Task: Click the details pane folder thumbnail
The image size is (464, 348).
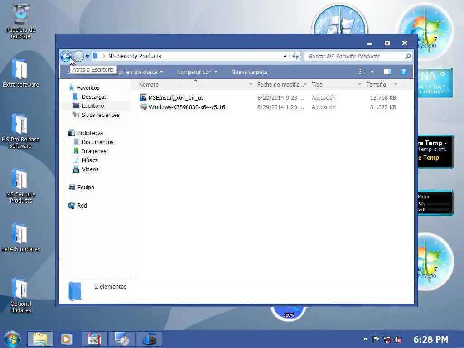Action: tap(75, 291)
